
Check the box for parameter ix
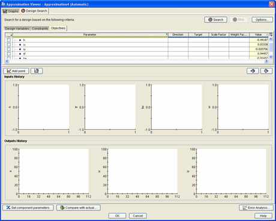point(9,44)
